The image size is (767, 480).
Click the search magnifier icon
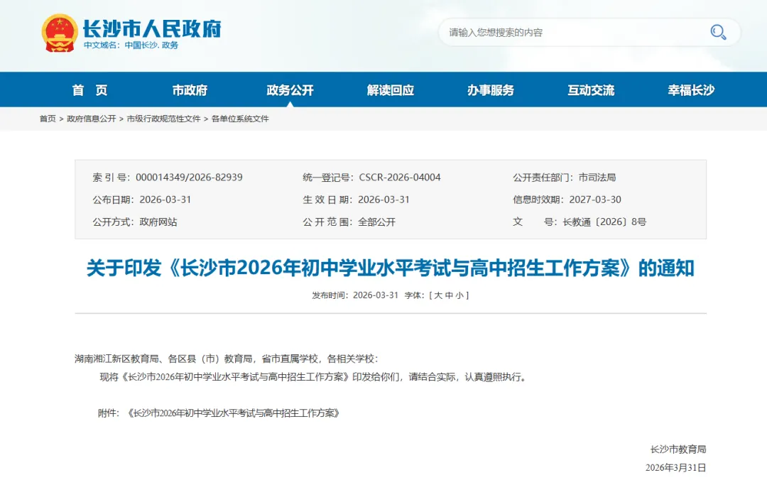(x=717, y=32)
